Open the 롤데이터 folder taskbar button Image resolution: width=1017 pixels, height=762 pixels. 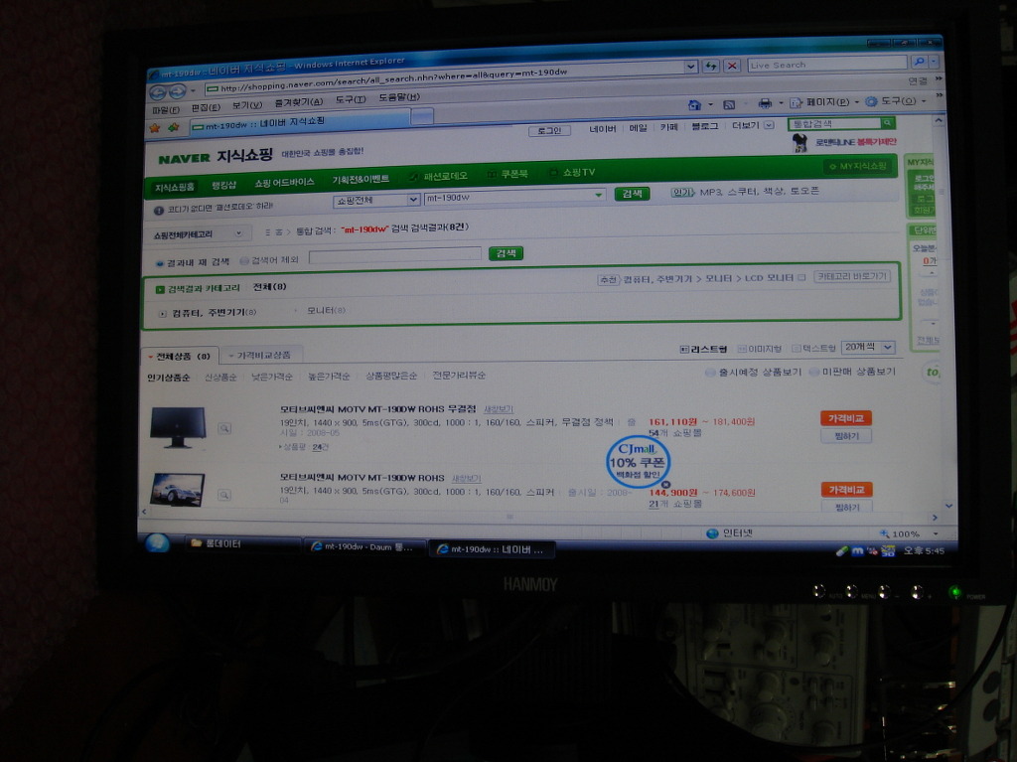click(x=243, y=543)
